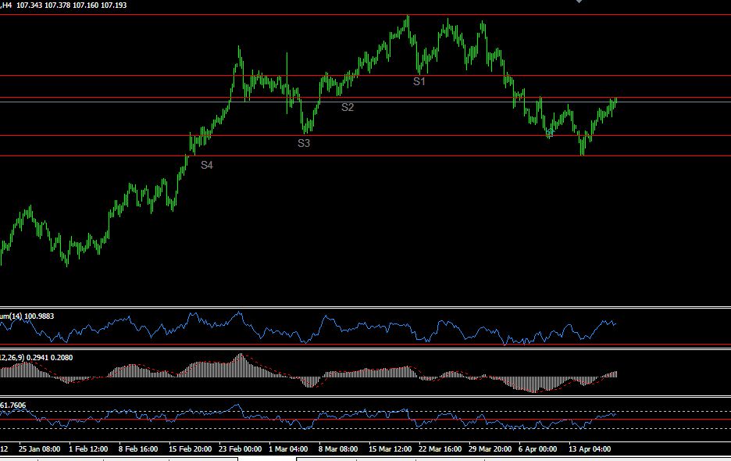Select the lowest red horizontal line near S4
This screenshot has height=461, width=731.
pyautogui.click(x=365, y=155)
